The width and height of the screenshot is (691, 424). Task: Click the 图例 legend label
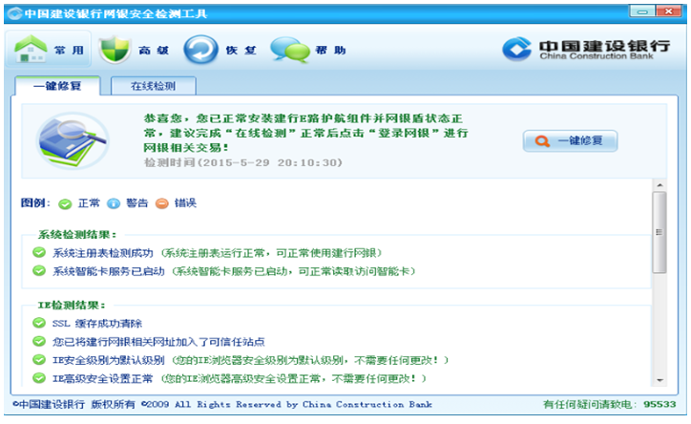pos(34,203)
